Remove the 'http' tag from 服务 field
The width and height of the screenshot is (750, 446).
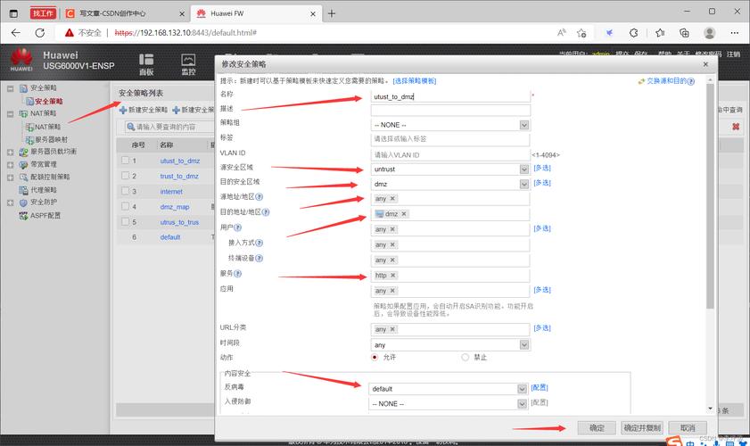click(x=392, y=275)
